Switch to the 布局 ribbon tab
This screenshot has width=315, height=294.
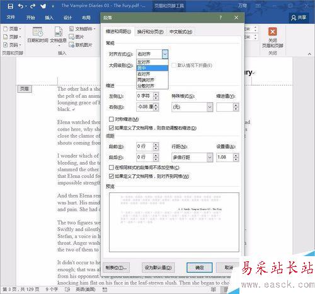coord(86,18)
